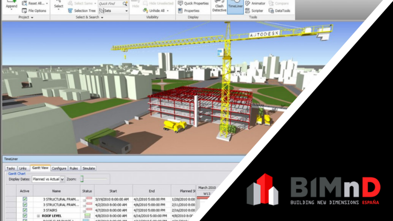This screenshot has width=393, height=221.
Task: Open DataTools from the ribbon
Action: (x=280, y=11)
